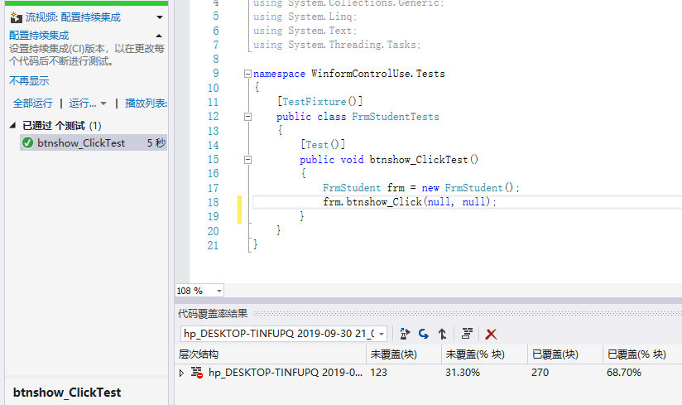This screenshot has height=405, width=682.
Task: Sort by the 未覆盖(块) column header
Action: (404, 354)
